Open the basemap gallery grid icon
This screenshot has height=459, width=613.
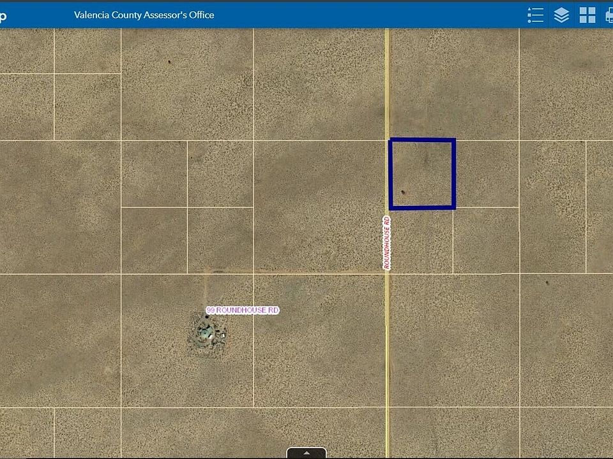click(x=587, y=15)
